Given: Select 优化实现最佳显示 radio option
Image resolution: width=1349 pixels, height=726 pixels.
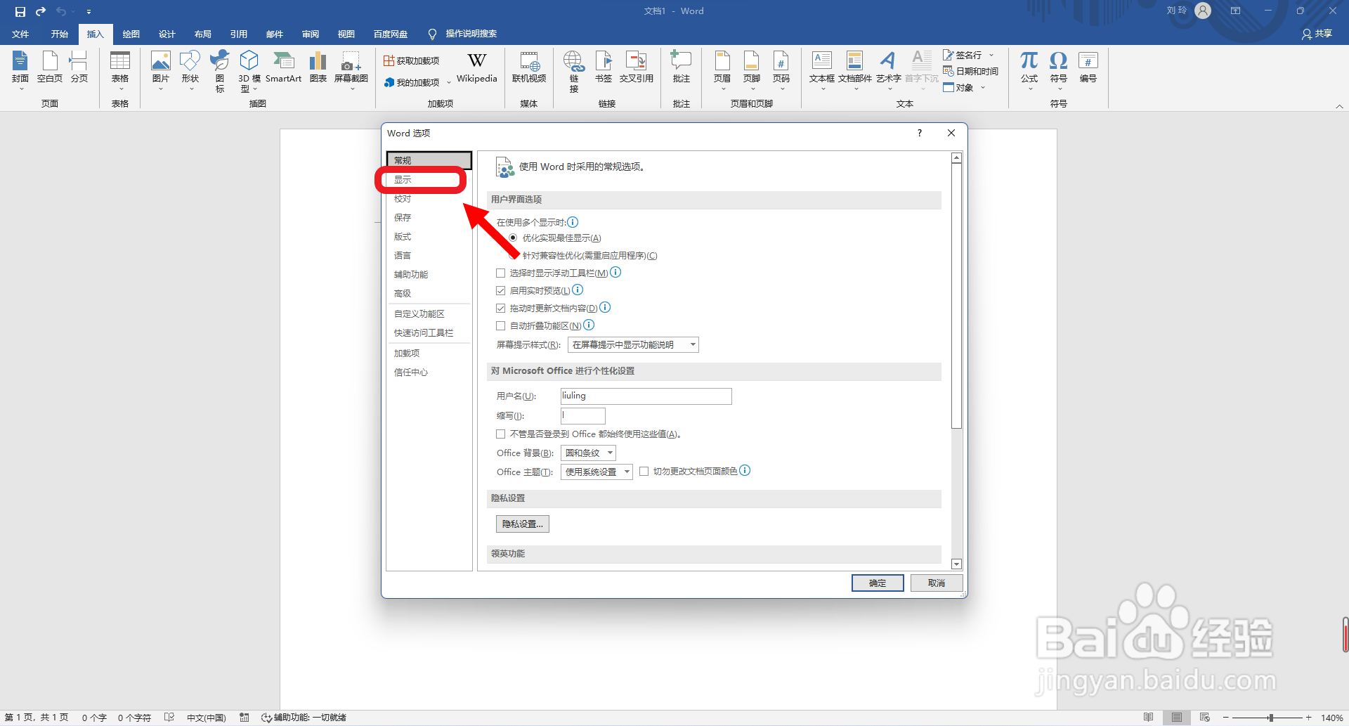Looking at the screenshot, I should 514,238.
